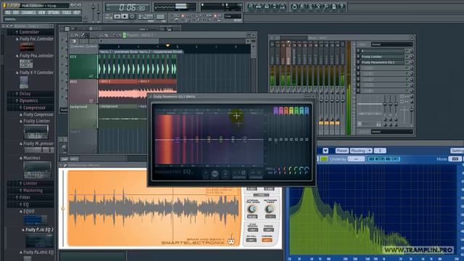Select band 7 token in Parametric EQ 2
Screen dimensions: 464x261
click(245, 139)
